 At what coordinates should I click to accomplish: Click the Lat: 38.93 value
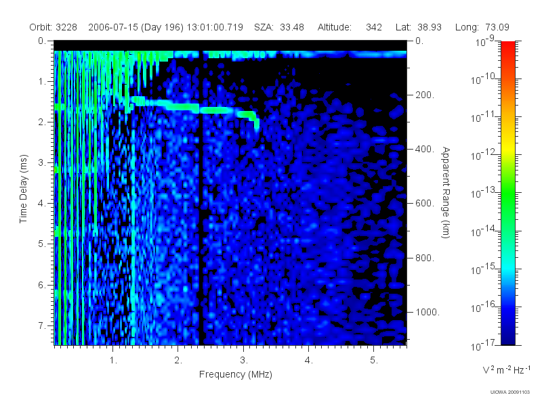point(419,27)
